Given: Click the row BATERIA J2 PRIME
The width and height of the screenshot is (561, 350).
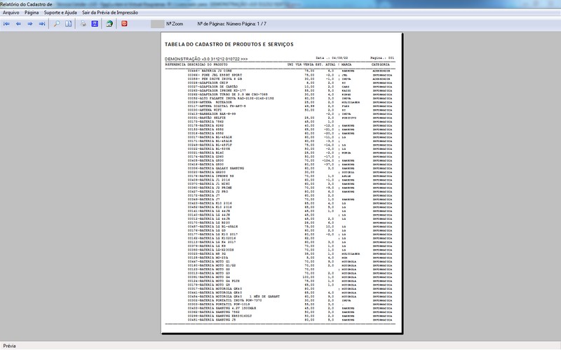Looking at the screenshot, I should (290, 188).
